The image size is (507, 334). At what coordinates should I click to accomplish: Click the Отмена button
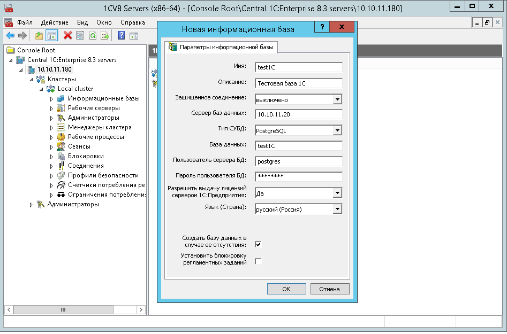pos(329,289)
